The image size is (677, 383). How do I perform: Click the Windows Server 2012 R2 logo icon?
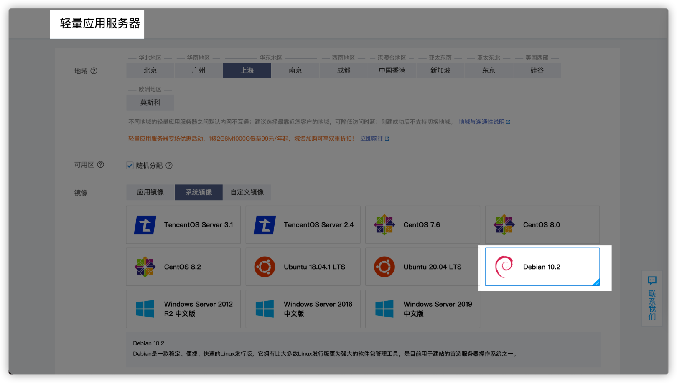click(145, 309)
